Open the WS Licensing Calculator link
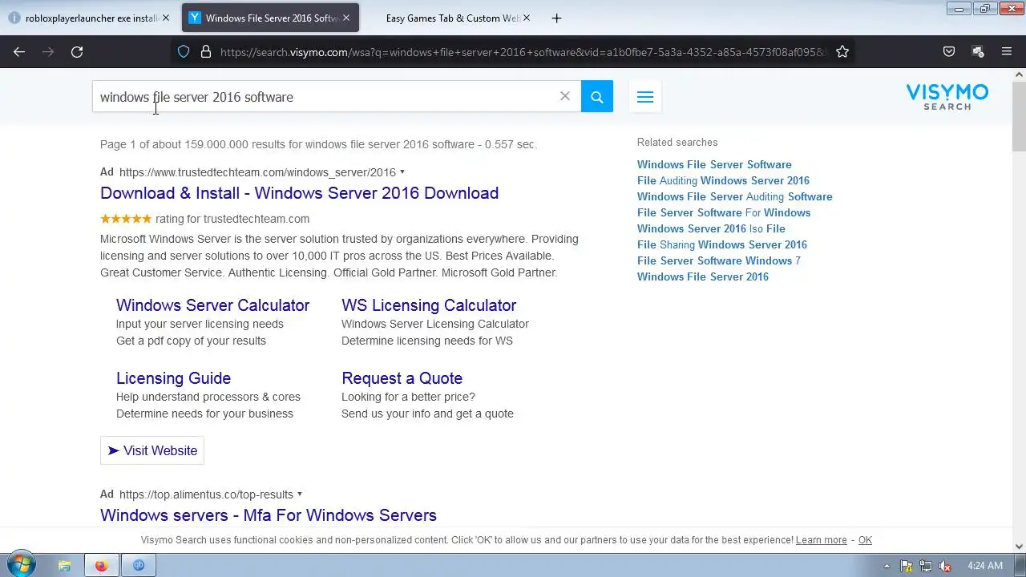This screenshot has width=1026, height=577. 429,305
